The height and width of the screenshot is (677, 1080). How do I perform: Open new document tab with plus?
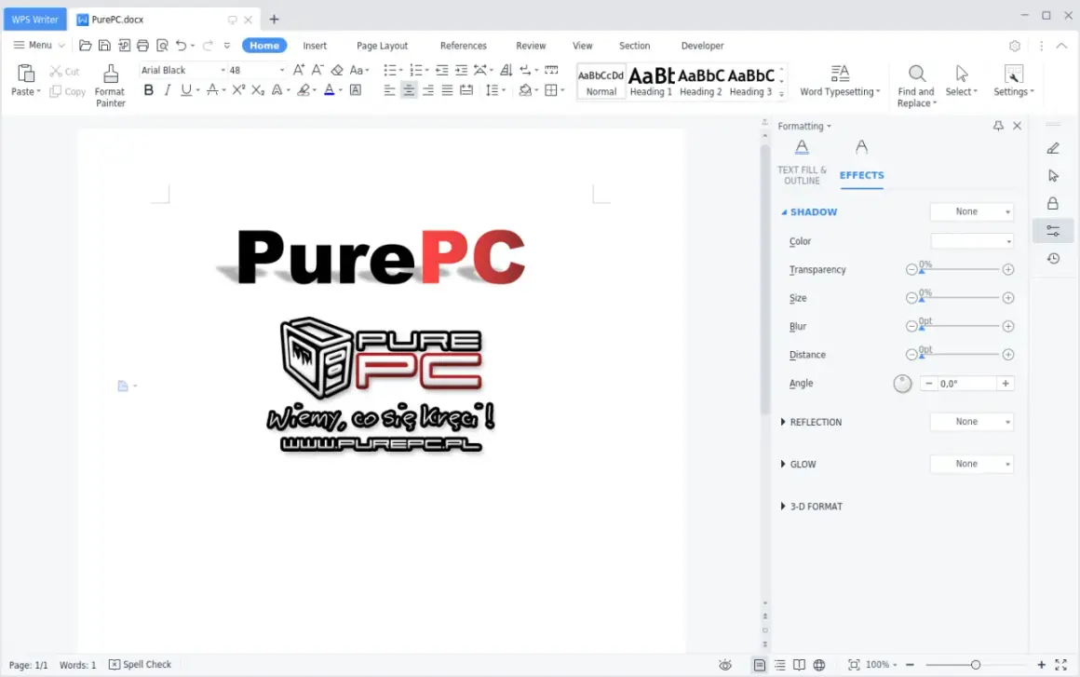tap(274, 20)
